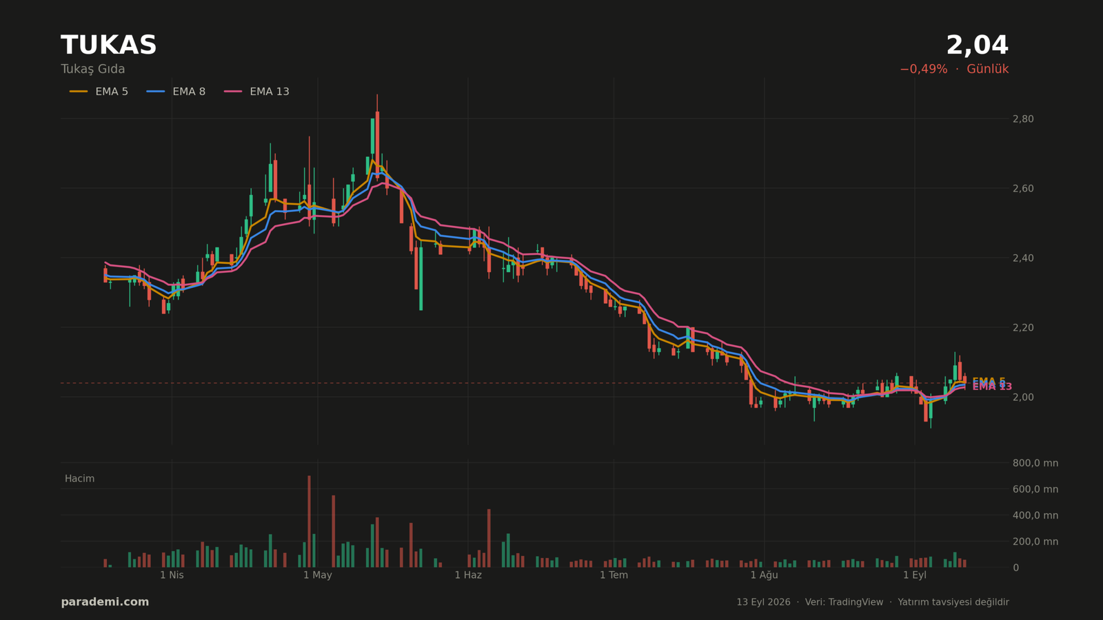Click the pink EMA 13 legend swatch
This screenshot has width=1103, height=620.
coord(233,92)
